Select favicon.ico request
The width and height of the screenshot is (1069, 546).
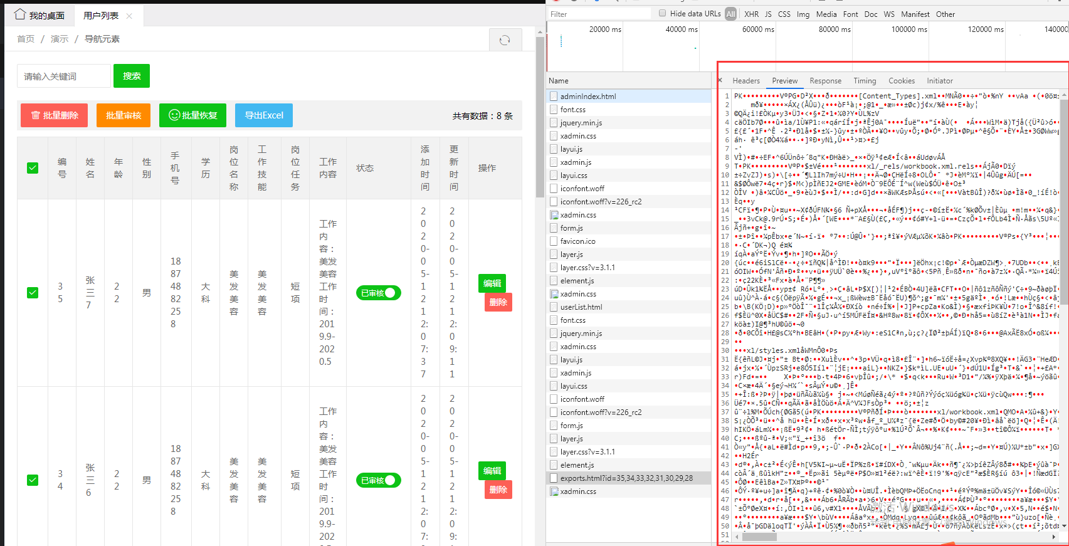tap(629, 241)
